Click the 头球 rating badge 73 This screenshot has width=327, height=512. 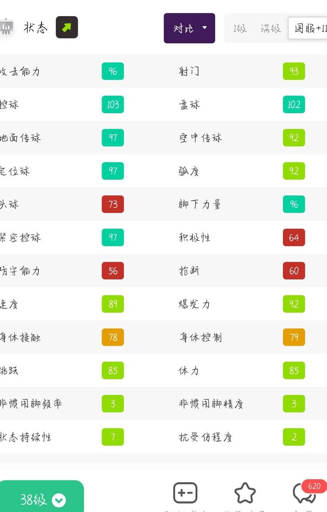pyautogui.click(x=113, y=204)
